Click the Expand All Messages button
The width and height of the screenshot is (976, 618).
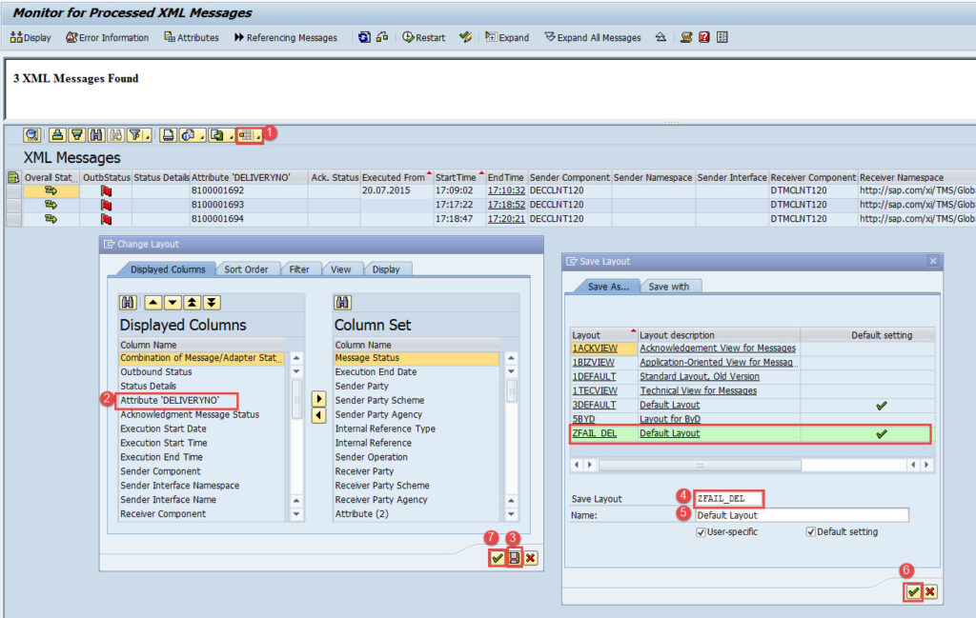[x=592, y=38]
